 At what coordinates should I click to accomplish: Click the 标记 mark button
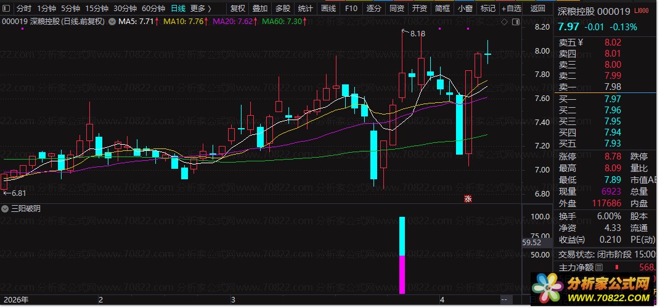[488, 9]
